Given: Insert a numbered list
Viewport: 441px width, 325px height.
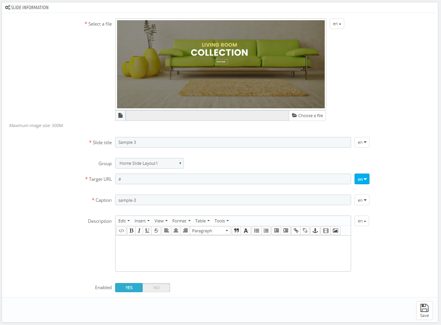Looking at the screenshot, I should click(x=266, y=230).
